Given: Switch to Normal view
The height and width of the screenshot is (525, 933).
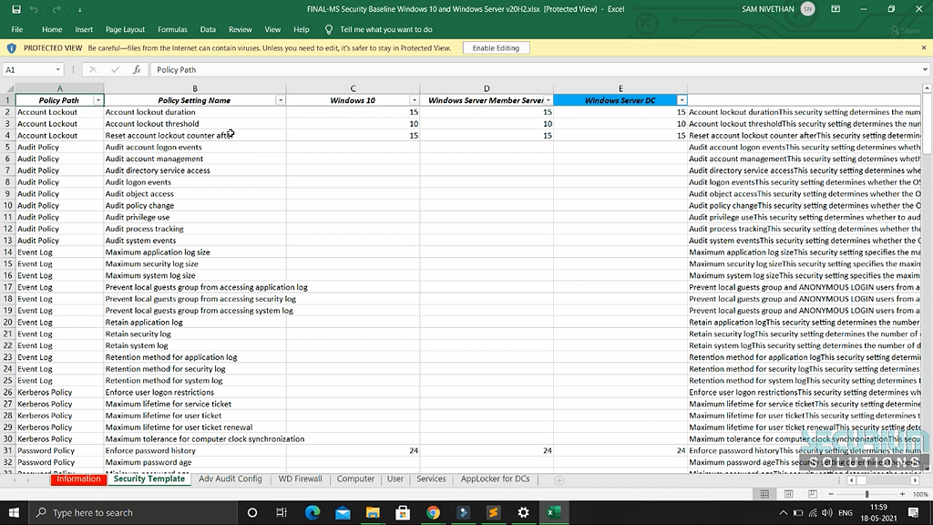Looking at the screenshot, I should tap(764, 494).
